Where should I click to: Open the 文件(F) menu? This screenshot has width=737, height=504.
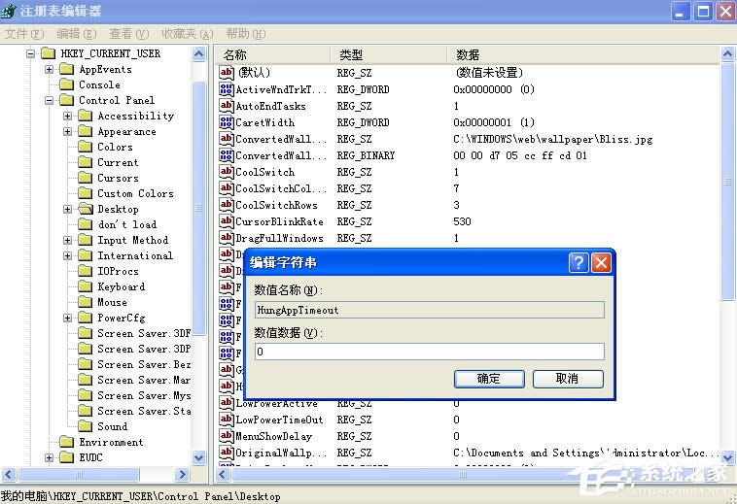[x=24, y=33]
